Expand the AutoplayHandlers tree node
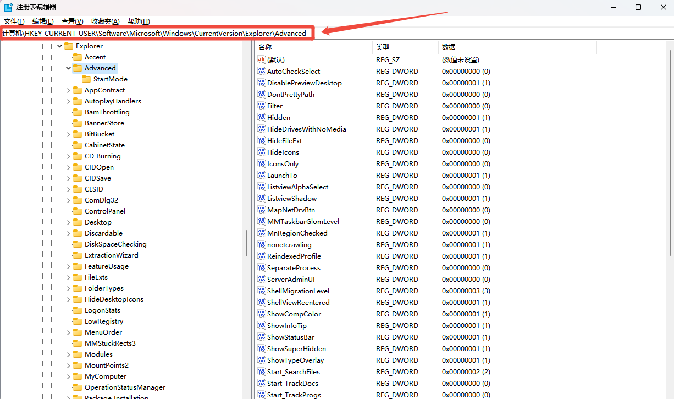 coord(68,101)
